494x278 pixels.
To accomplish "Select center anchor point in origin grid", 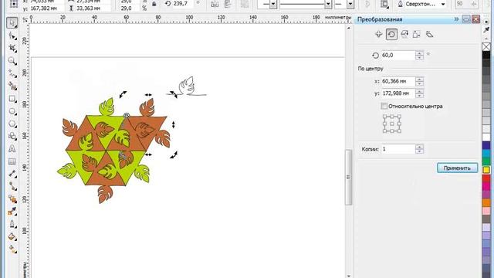I will click(x=392, y=124).
